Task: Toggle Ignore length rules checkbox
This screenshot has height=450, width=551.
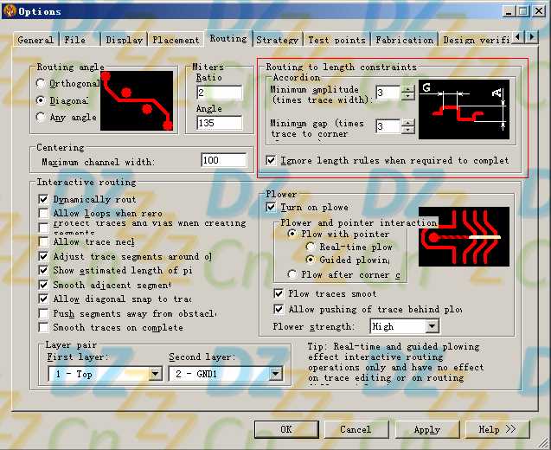Action: (271, 161)
